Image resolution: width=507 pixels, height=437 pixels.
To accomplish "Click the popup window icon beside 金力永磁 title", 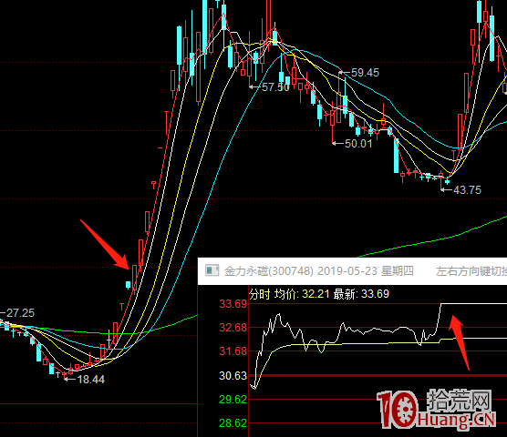I will [x=212, y=270].
